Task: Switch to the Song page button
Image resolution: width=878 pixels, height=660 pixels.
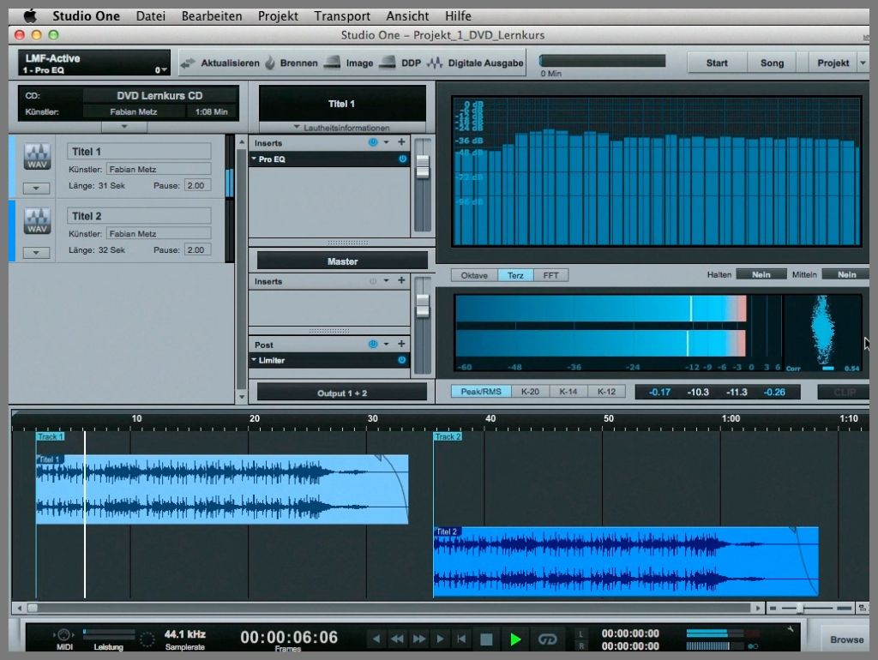Action: (772, 63)
